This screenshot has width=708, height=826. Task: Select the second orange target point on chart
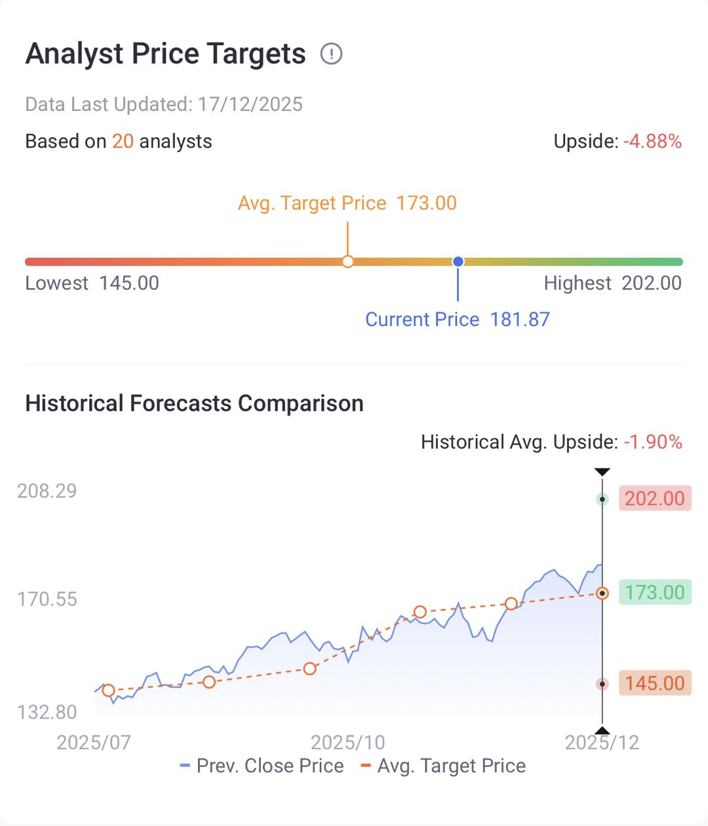click(209, 682)
